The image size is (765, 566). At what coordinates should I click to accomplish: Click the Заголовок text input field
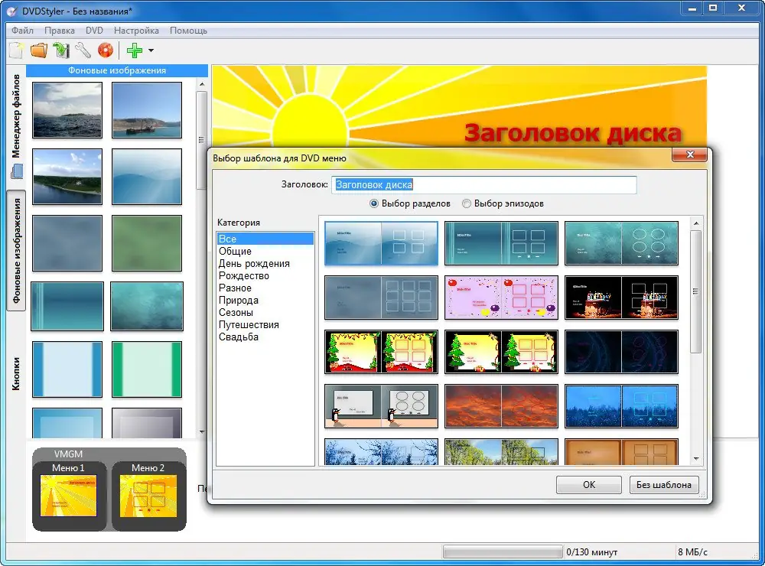(484, 184)
